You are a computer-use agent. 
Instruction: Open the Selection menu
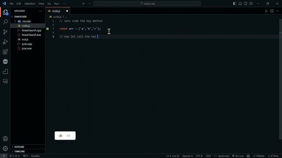click(x=30, y=4)
